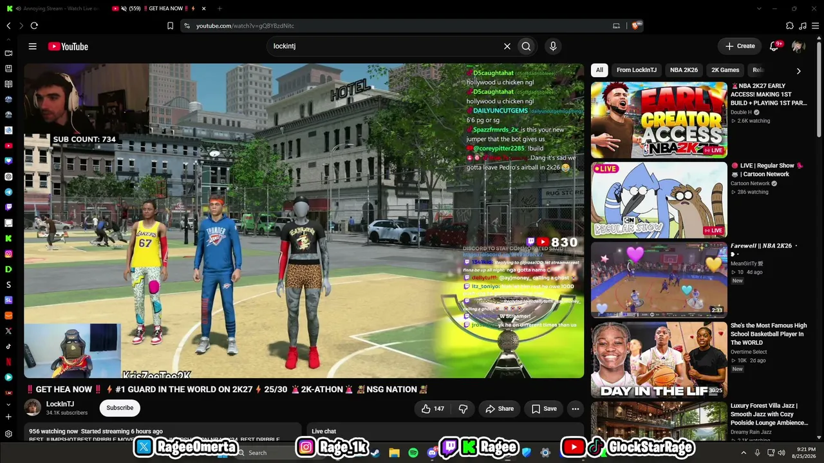Open sidebar Instagram shortcut
The width and height of the screenshot is (824, 463).
(8, 254)
